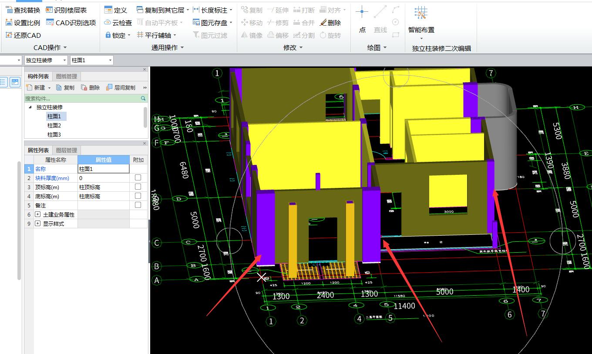Expand 显示样式 property group

tap(37, 224)
